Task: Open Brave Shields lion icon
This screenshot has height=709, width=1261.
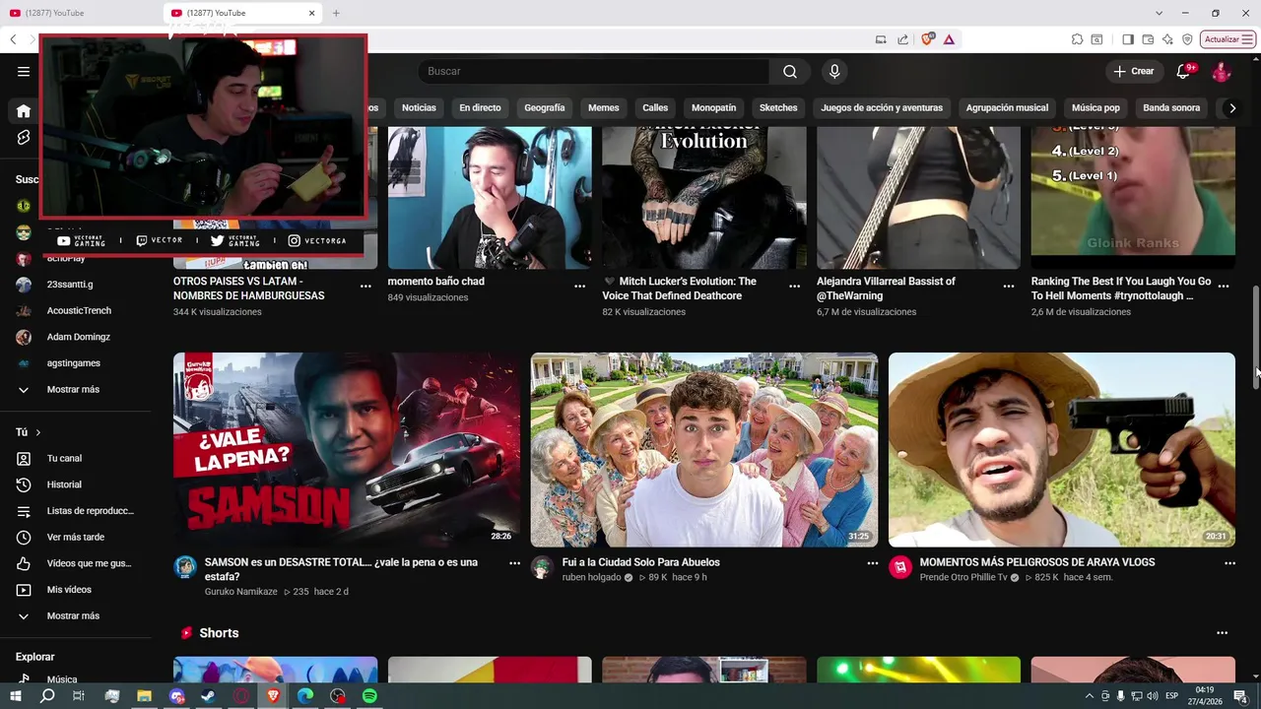Action: tap(927, 39)
